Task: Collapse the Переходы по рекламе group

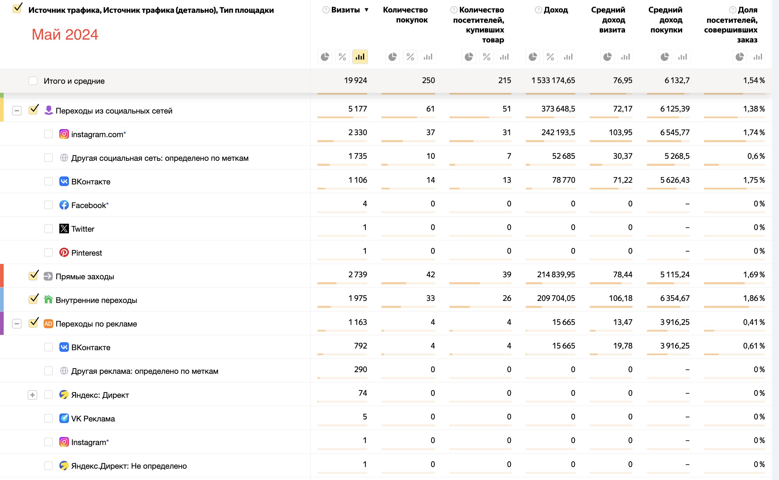Action: 17,324
